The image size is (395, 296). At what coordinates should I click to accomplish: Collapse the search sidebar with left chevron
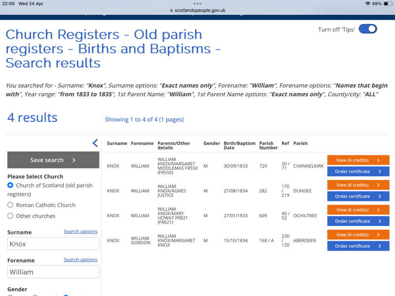(x=95, y=144)
